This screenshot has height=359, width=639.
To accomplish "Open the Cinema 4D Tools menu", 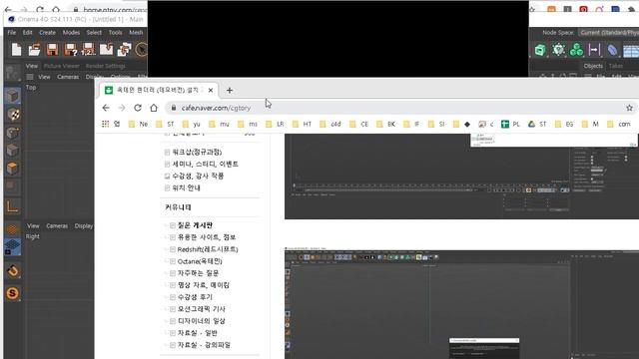I will click(x=116, y=33).
